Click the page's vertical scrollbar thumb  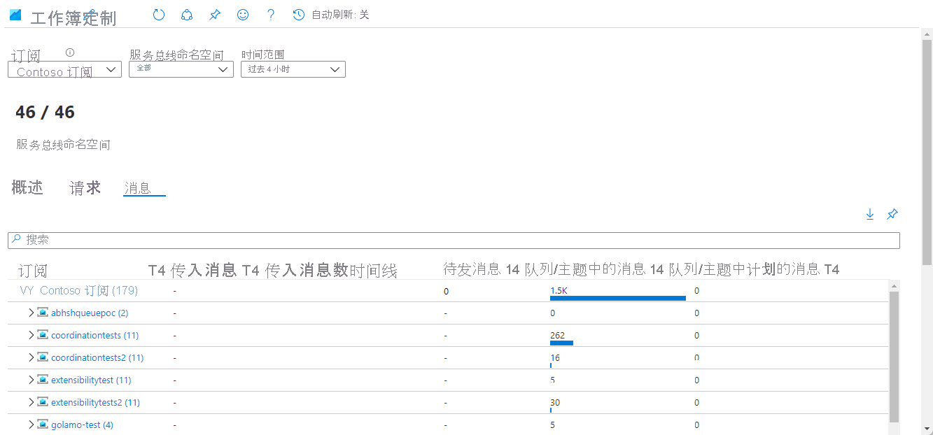pyautogui.click(x=927, y=152)
